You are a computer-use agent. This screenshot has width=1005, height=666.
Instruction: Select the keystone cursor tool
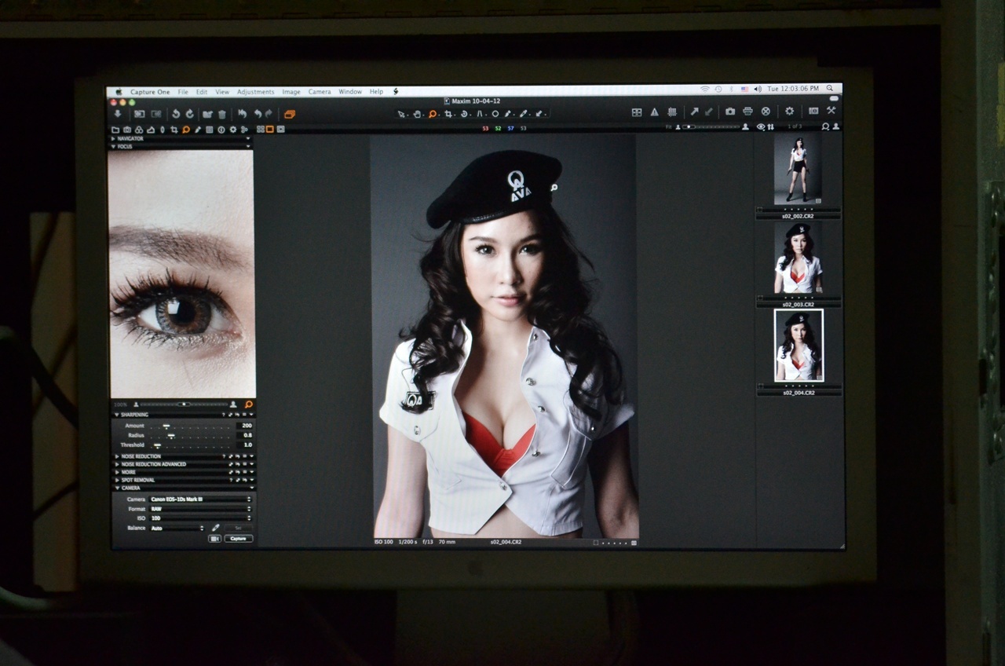480,114
